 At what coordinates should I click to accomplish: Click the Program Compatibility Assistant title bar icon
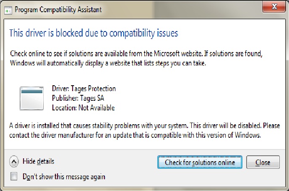(x=8, y=10)
